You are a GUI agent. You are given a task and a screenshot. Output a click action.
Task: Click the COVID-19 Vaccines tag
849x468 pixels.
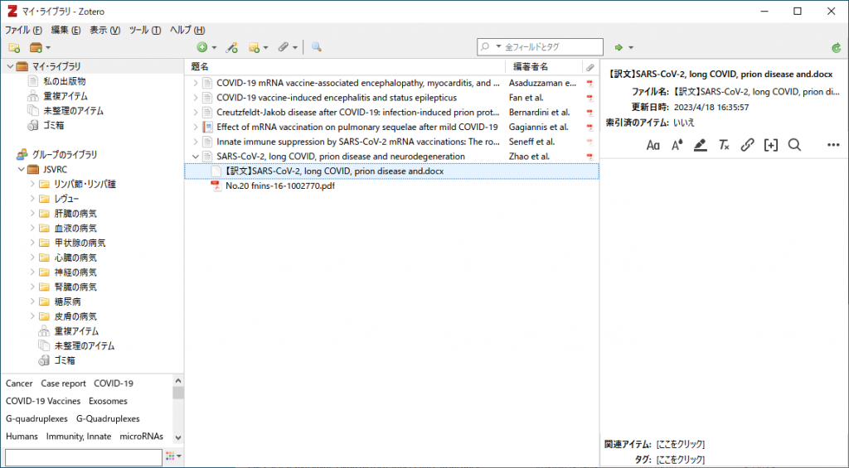click(x=43, y=401)
